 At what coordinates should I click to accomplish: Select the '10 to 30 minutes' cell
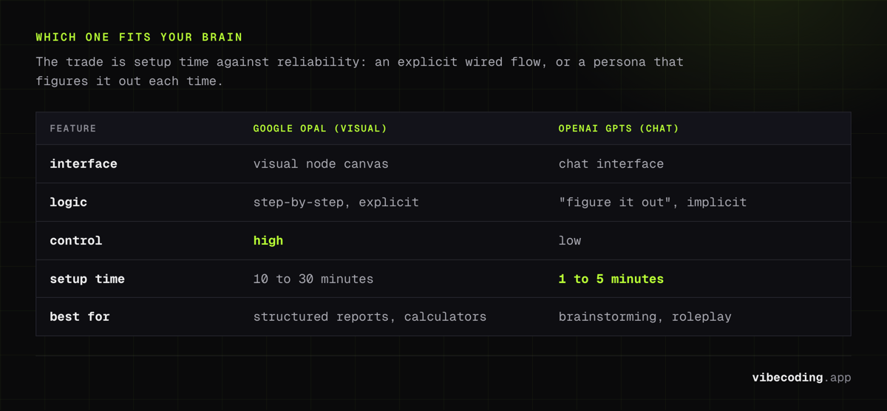coord(313,279)
